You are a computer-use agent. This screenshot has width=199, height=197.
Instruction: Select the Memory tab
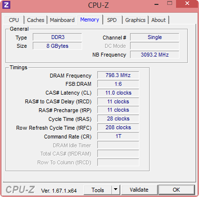(x=89, y=20)
